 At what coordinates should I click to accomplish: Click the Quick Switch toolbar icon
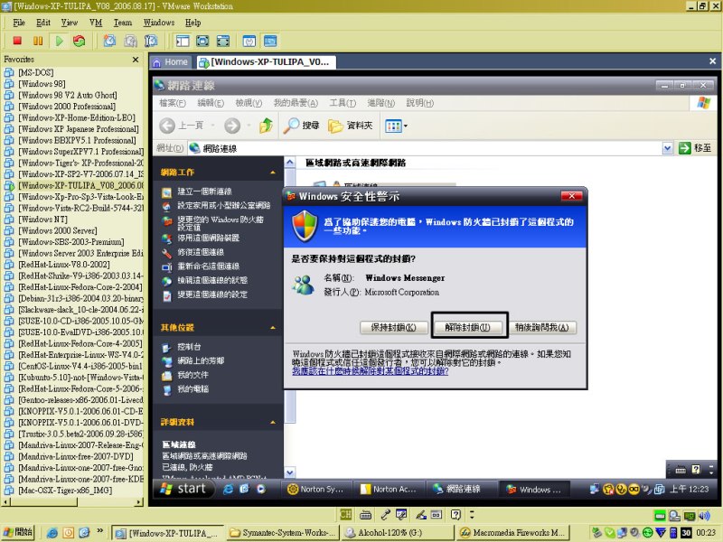(x=223, y=41)
